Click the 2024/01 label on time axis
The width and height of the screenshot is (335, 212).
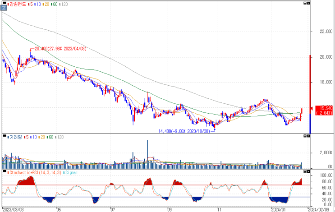pos(278,210)
